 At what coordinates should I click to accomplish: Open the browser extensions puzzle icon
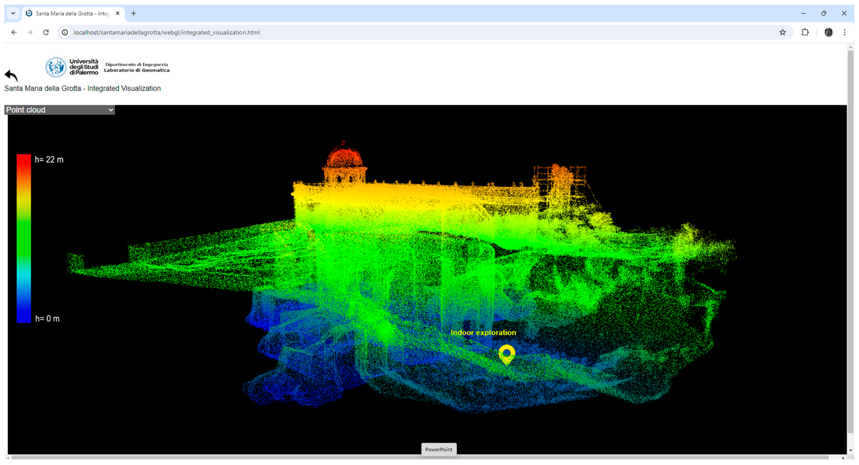click(x=805, y=32)
